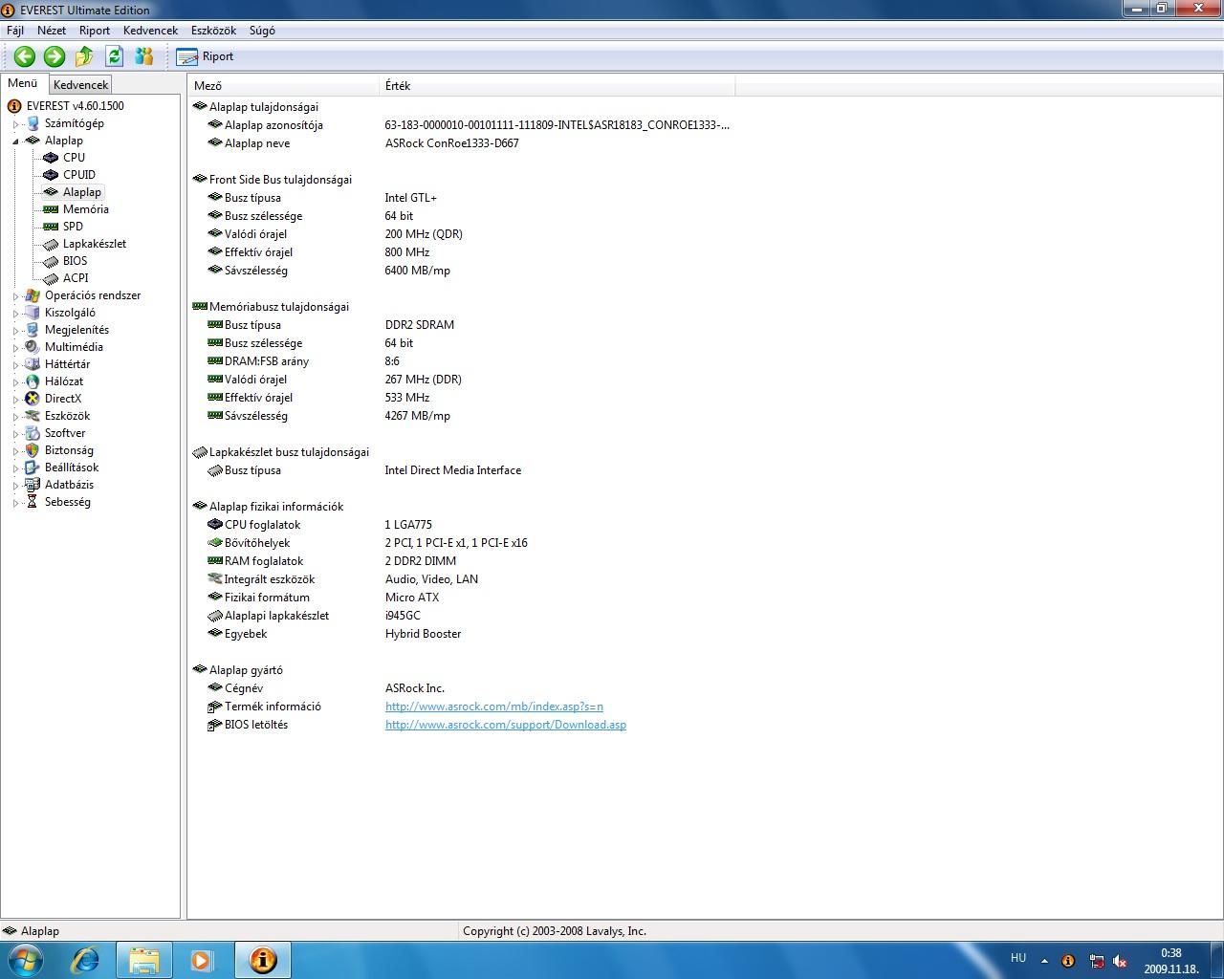Open the Riport menu in menu bar
The width and height of the screenshot is (1224, 979).
(95, 31)
